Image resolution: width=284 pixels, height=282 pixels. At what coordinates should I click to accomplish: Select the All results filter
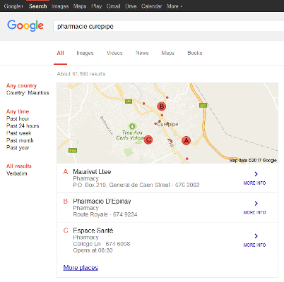click(19, 166)
